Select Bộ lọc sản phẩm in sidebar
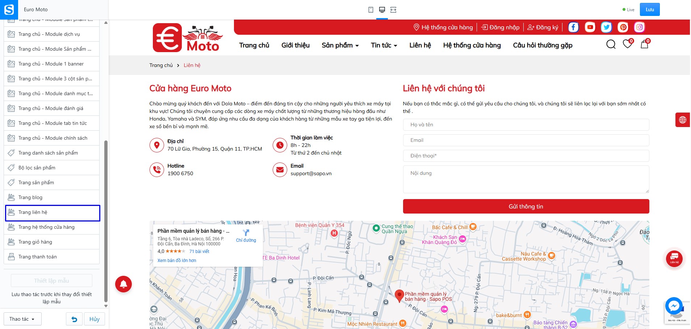Image resolution: width=691 pixels, height=329 pixels. 52,168
